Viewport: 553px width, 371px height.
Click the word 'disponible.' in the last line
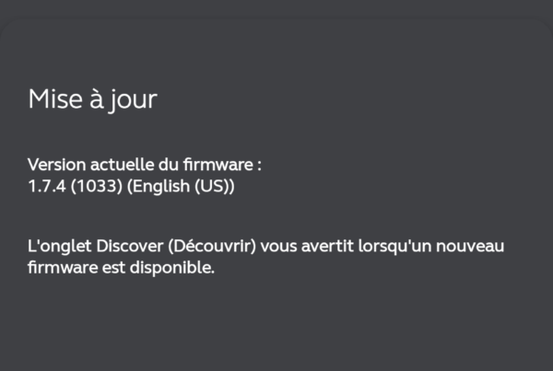[172, 268]
